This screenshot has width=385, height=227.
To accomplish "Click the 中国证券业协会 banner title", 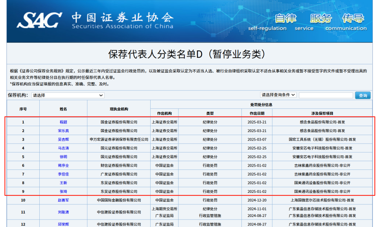I will [x=122, y=18].
